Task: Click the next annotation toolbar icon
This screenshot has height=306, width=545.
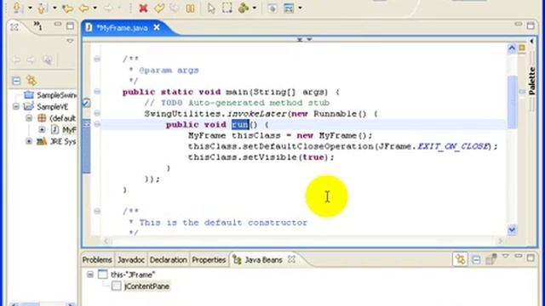Action: pyautogui.click(x=17, y=8)
